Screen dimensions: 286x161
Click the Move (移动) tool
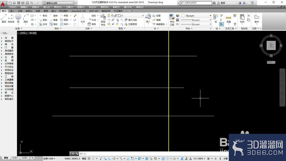43,16
